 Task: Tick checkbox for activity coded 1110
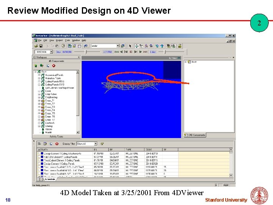point(39,167)
